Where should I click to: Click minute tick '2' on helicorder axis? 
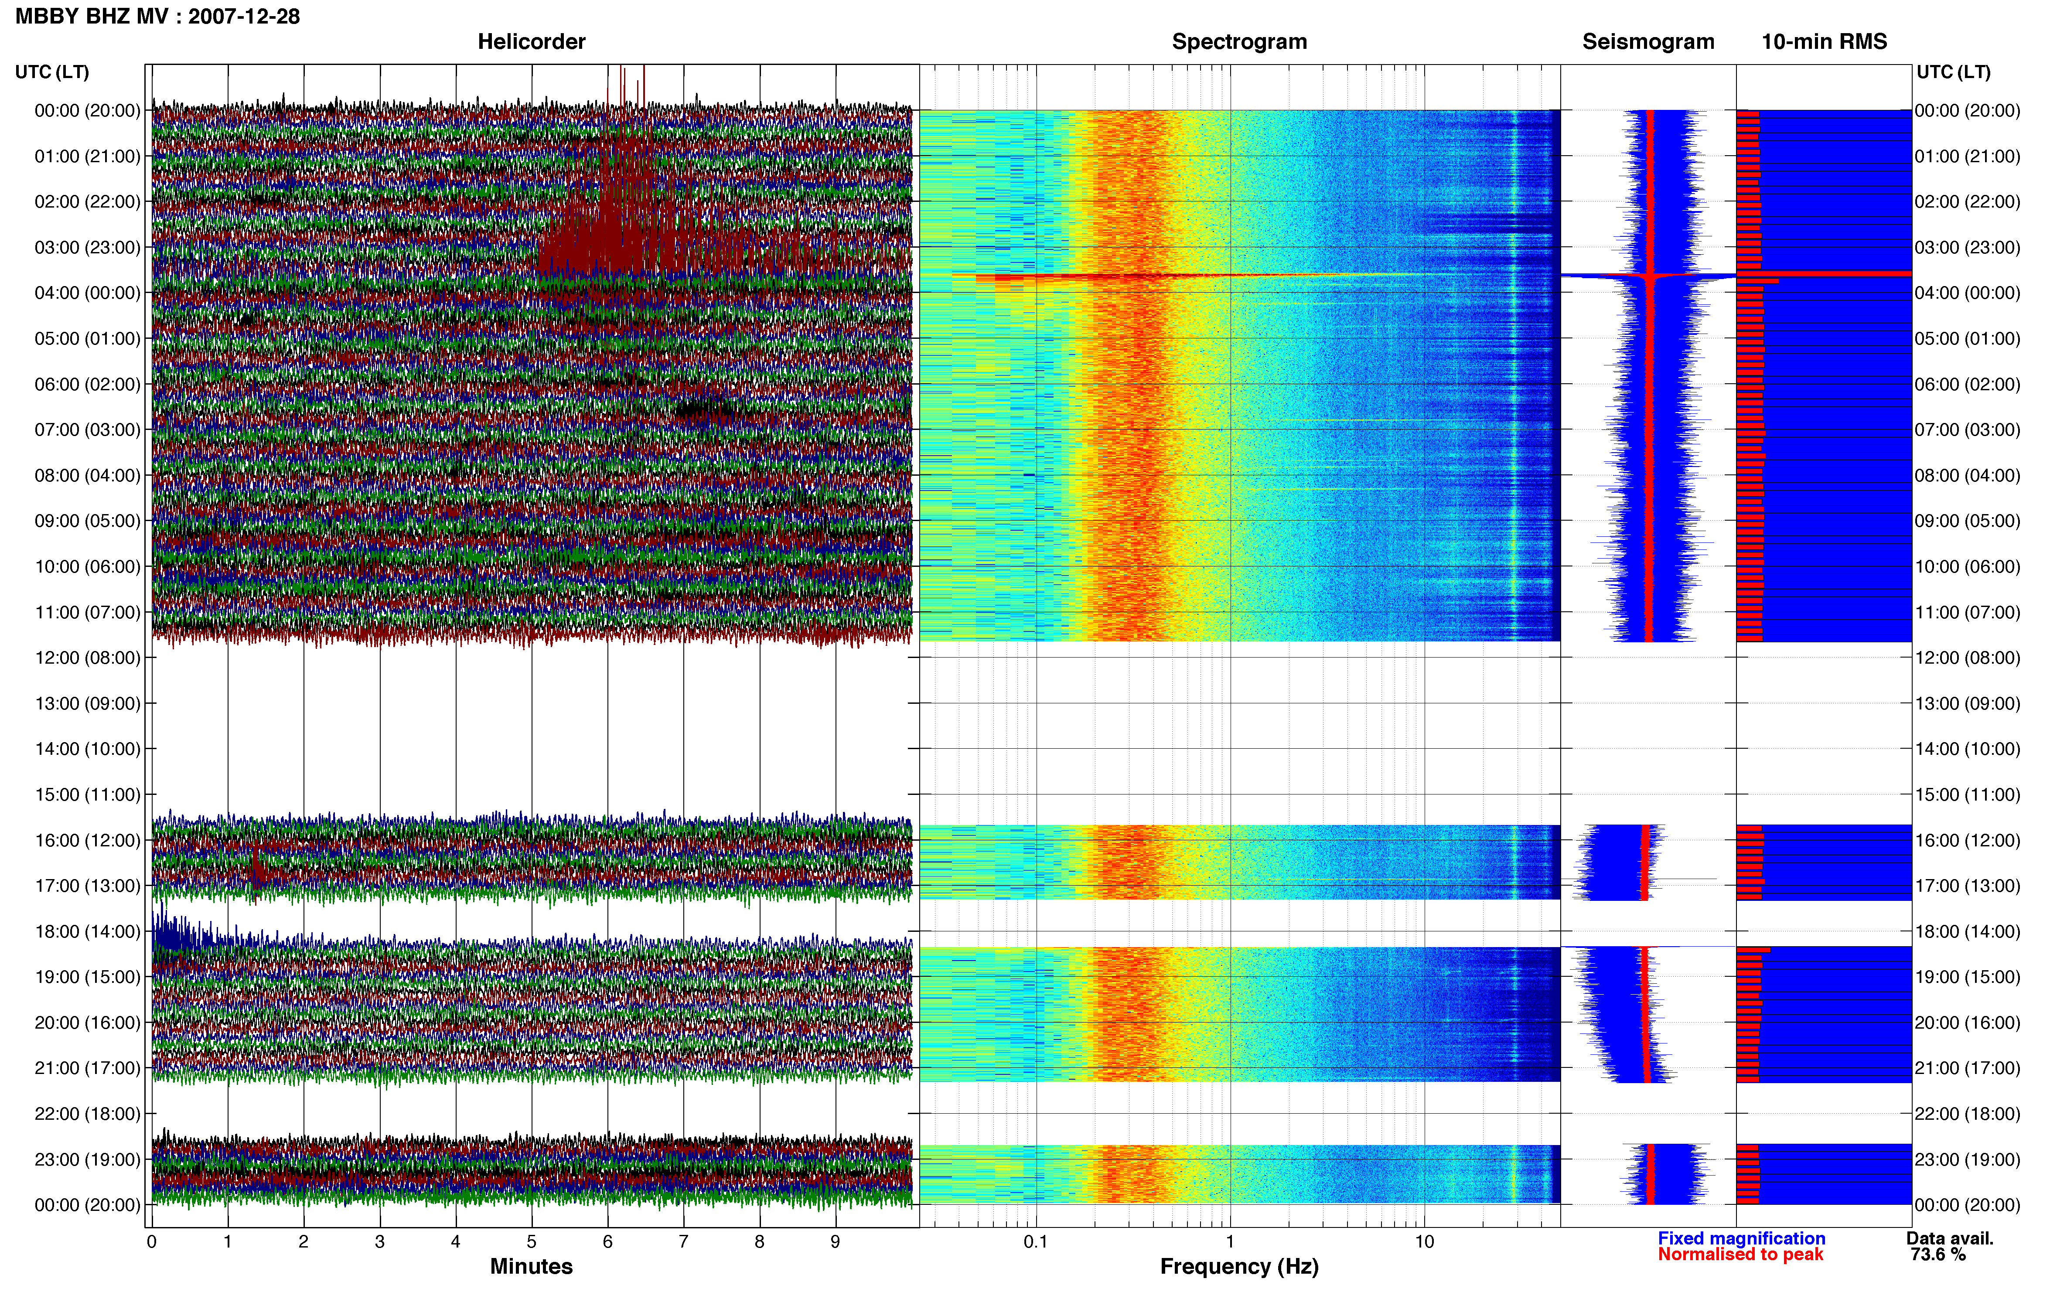coord(304,1241)
